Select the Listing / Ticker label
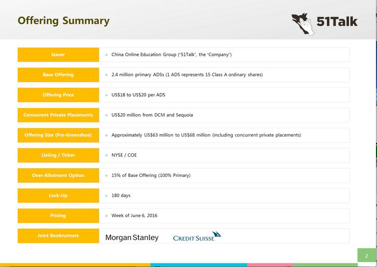The width and height of the screenshot is (377, 267). pyautogui.click(x=58, y=155)
